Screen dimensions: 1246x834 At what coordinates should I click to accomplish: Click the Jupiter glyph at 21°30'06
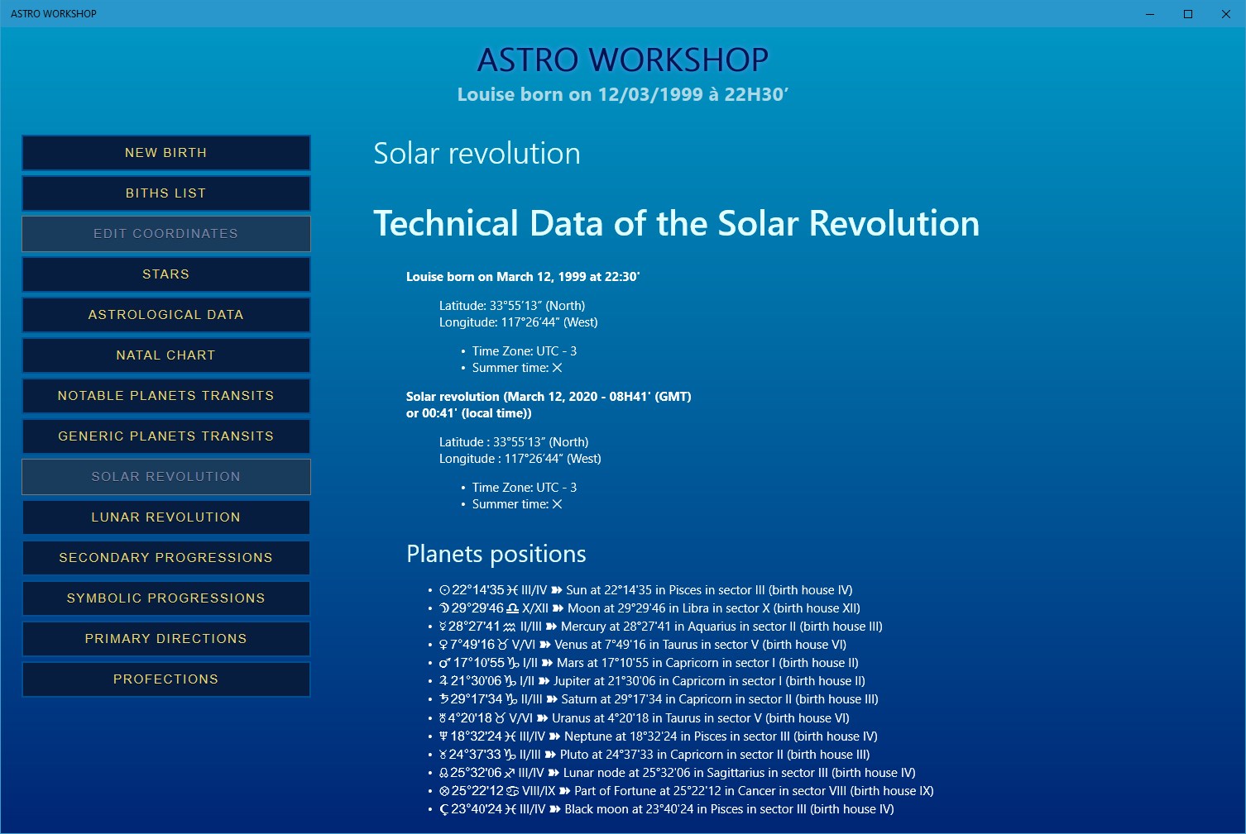click(443, 681)
